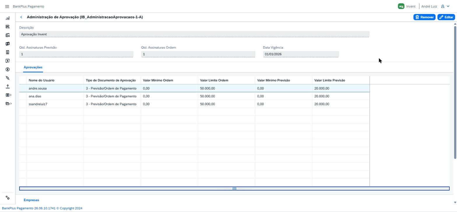Open the checklist document sidebar icon

pyautogui.click(x=8, y=52)
